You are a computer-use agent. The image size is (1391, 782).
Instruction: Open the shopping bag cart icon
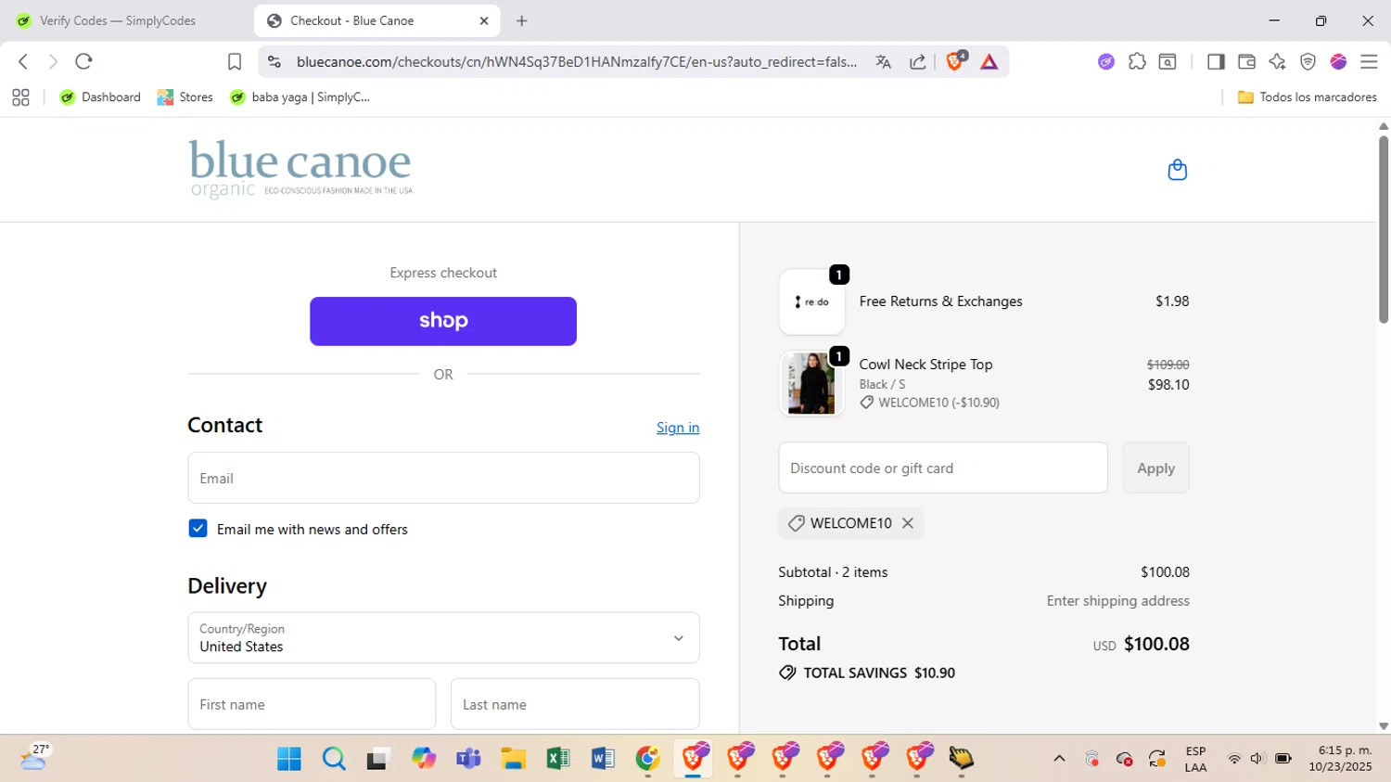(x=1177, y=170)
